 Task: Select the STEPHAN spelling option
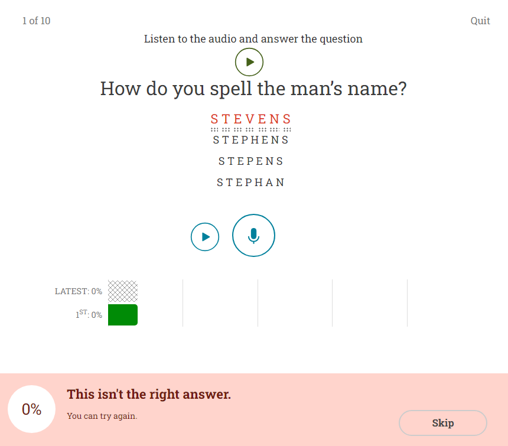tap(251, 183)
